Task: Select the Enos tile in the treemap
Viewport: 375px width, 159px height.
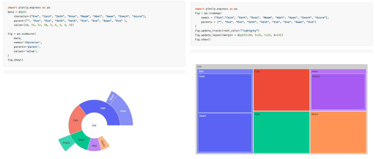Action: click(225, 93)
